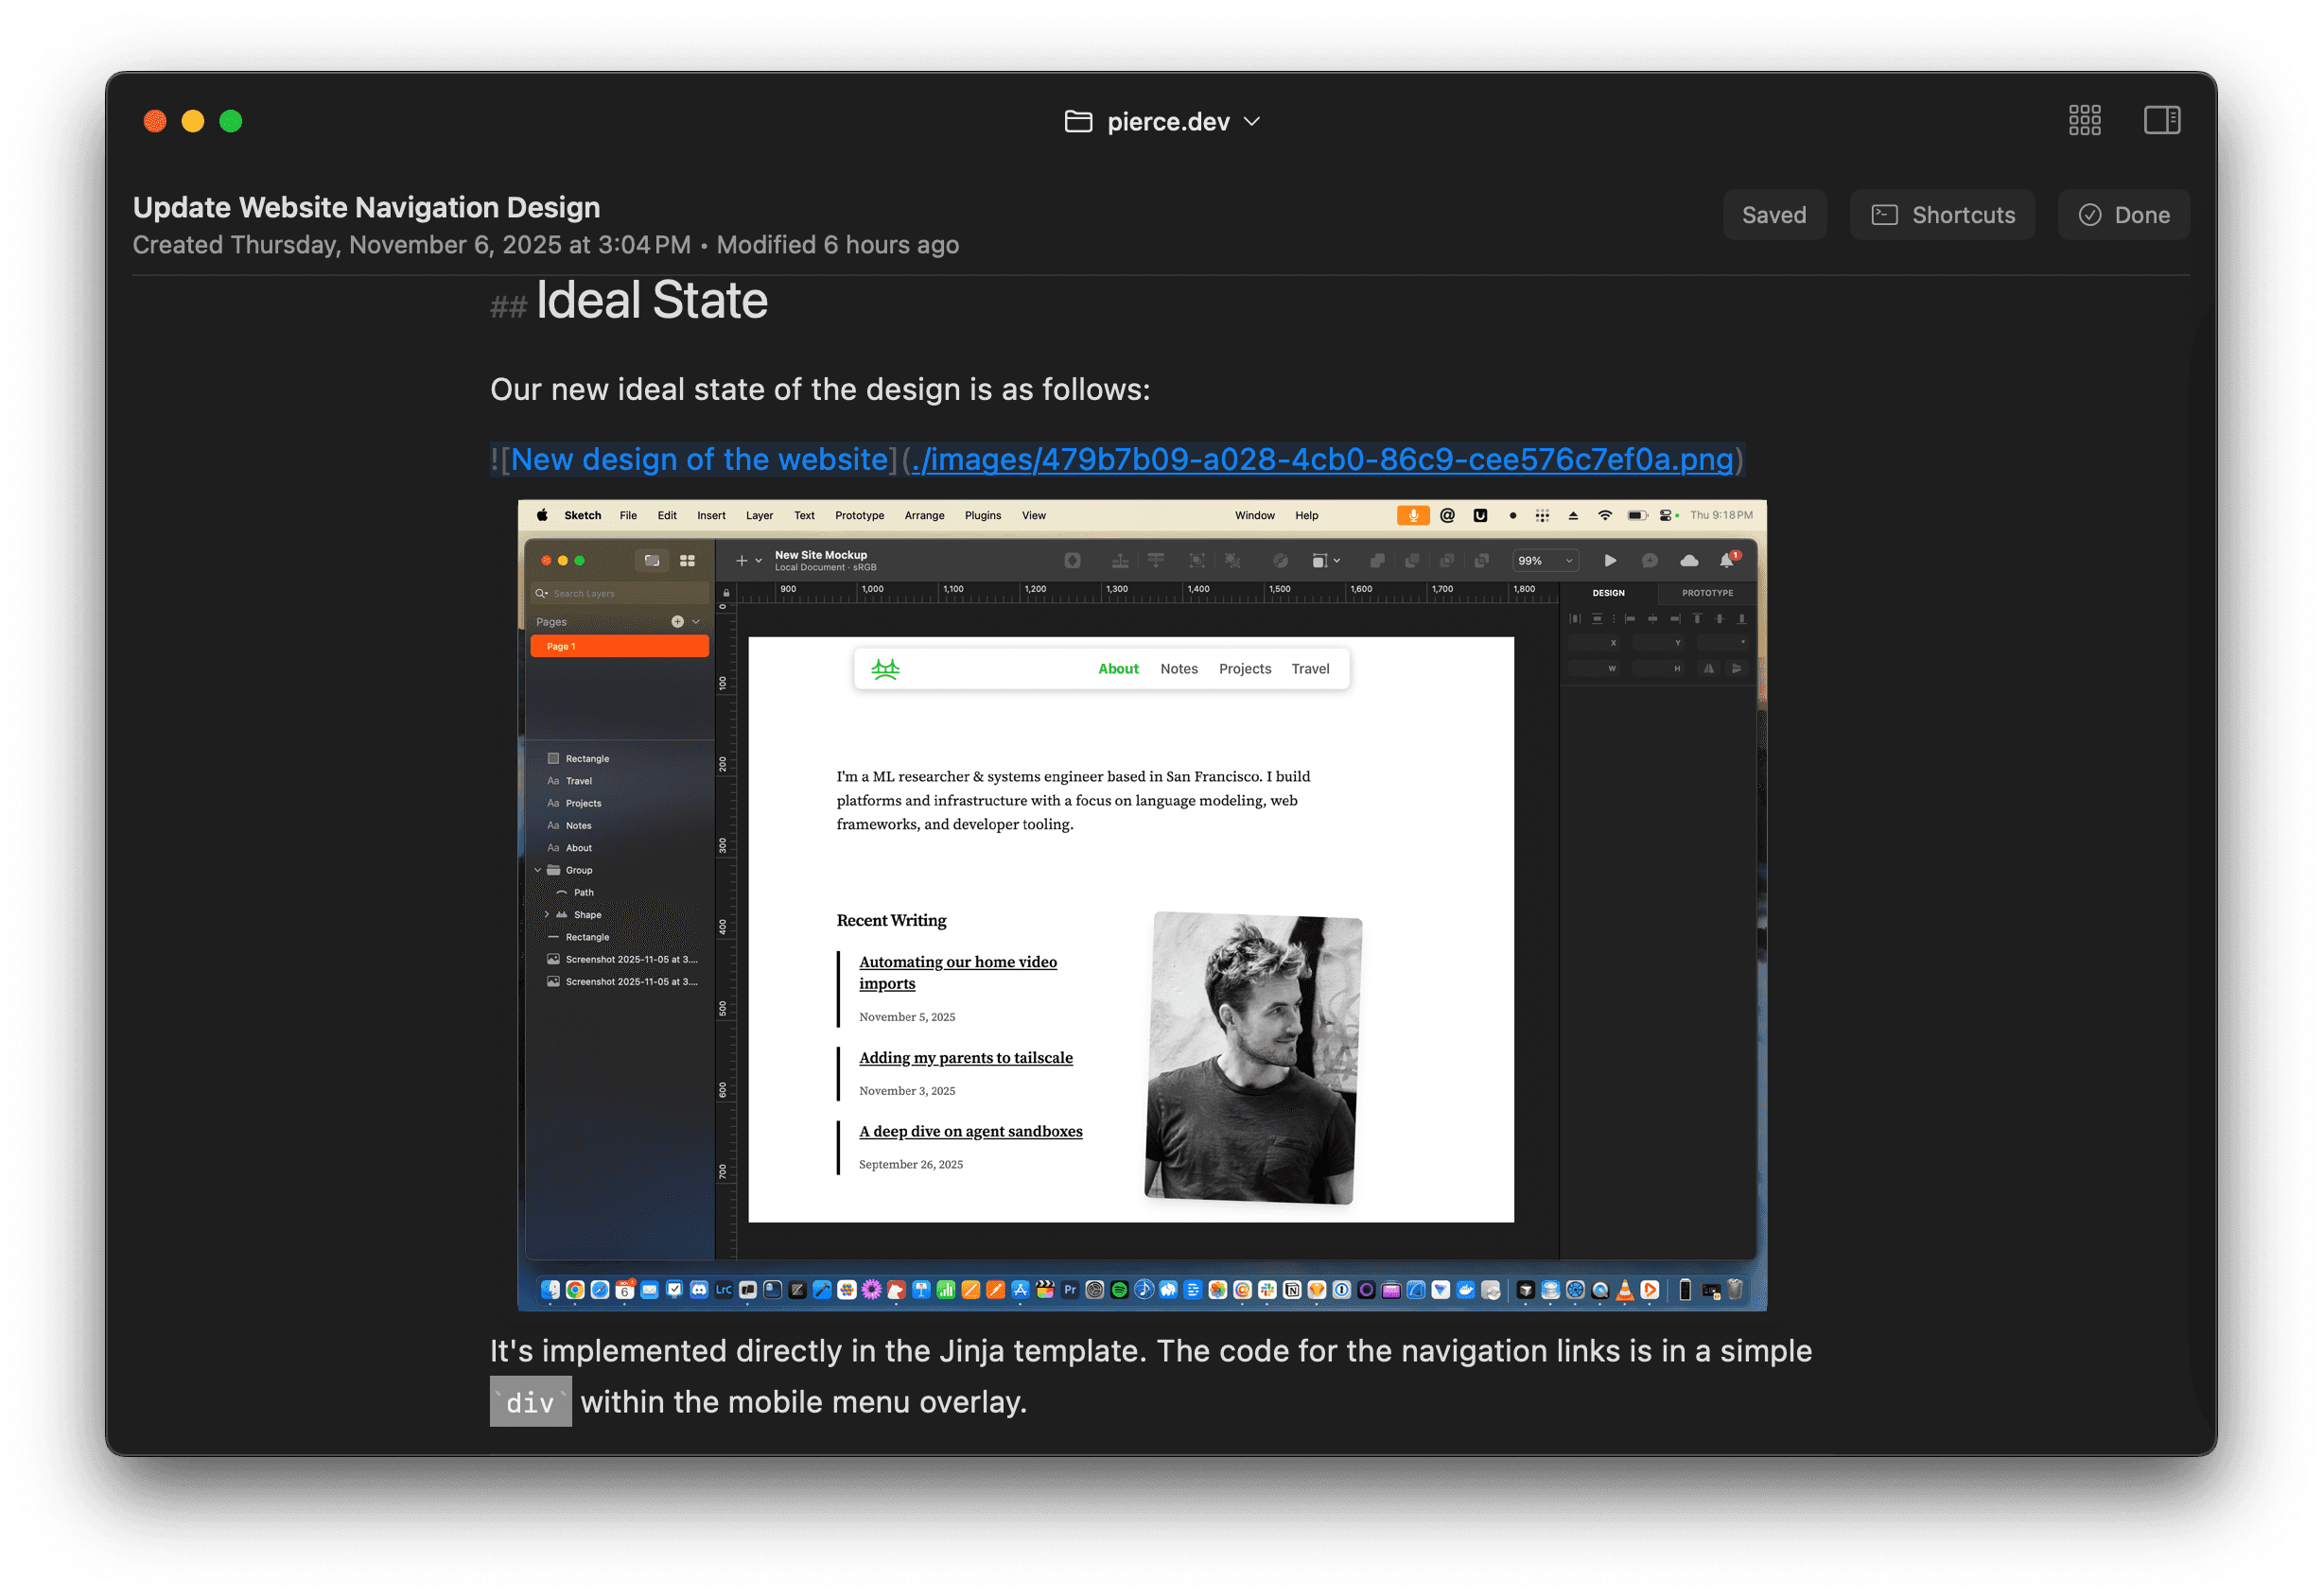The width and height of the screenshot is (2323, 1596).
Task: Open the images PNG file path link
Action: point(1320,459)
